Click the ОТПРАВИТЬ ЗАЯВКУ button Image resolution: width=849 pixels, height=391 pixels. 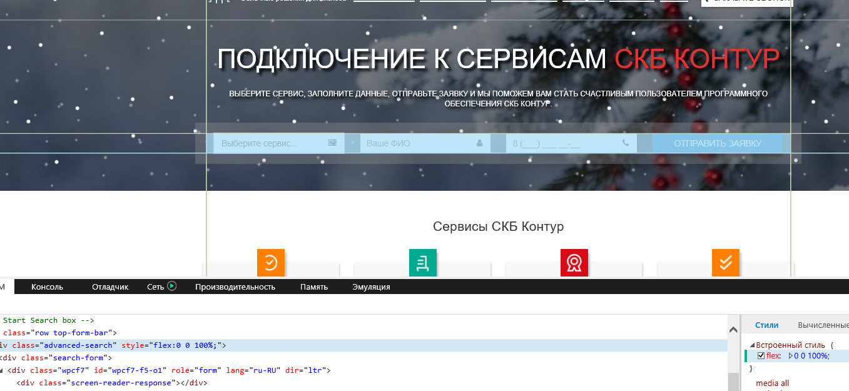click(718, 143)
